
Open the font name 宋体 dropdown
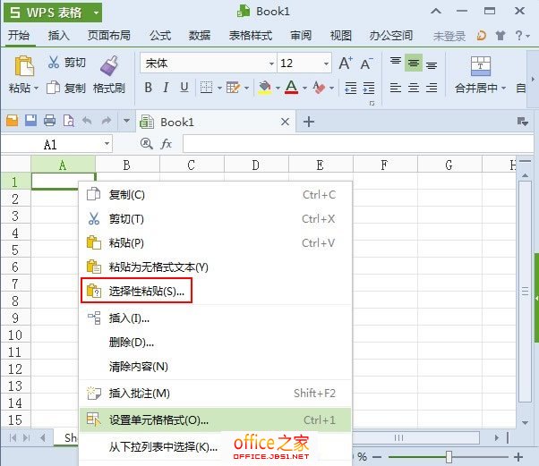coord(271,64)
